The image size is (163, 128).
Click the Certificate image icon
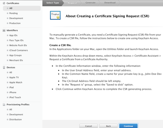click(x=55, y=15)
